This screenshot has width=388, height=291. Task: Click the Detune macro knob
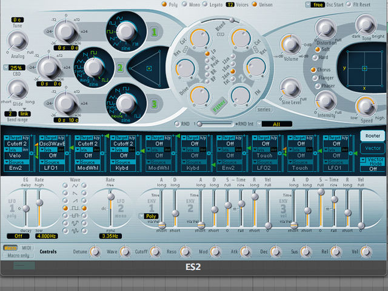point(95,252)
